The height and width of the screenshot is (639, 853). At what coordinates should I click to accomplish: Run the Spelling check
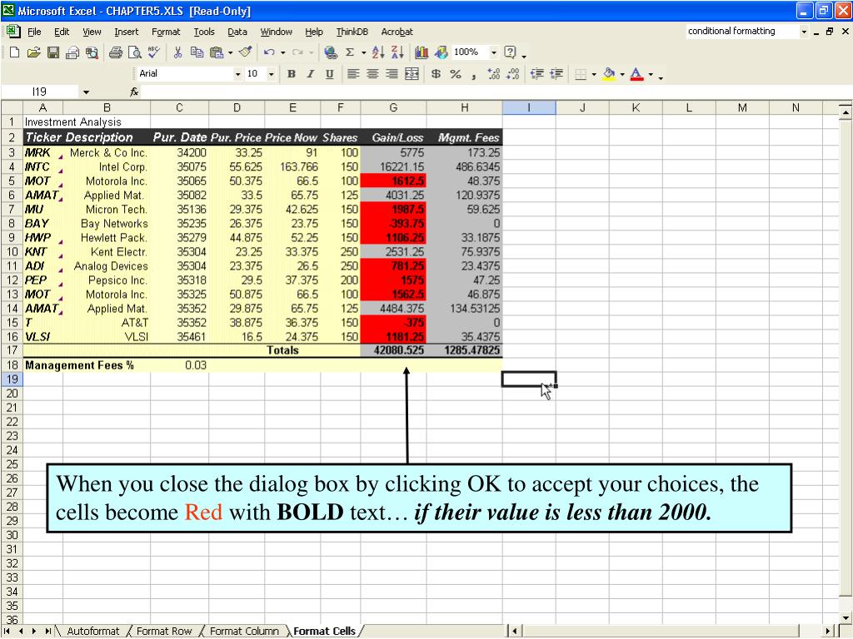click(154, 52)
